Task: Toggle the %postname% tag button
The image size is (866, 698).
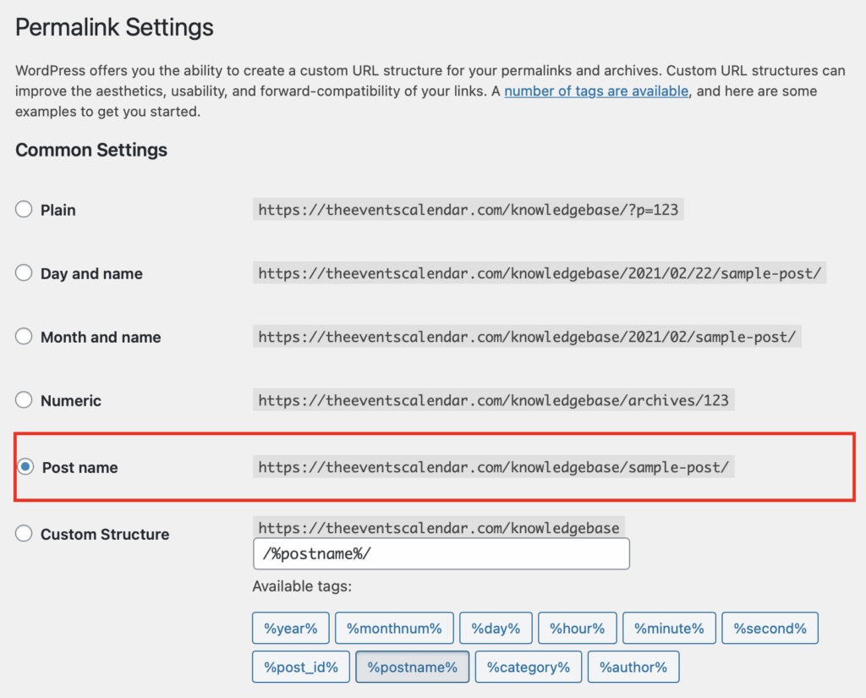Action: (x=412, y=667)
